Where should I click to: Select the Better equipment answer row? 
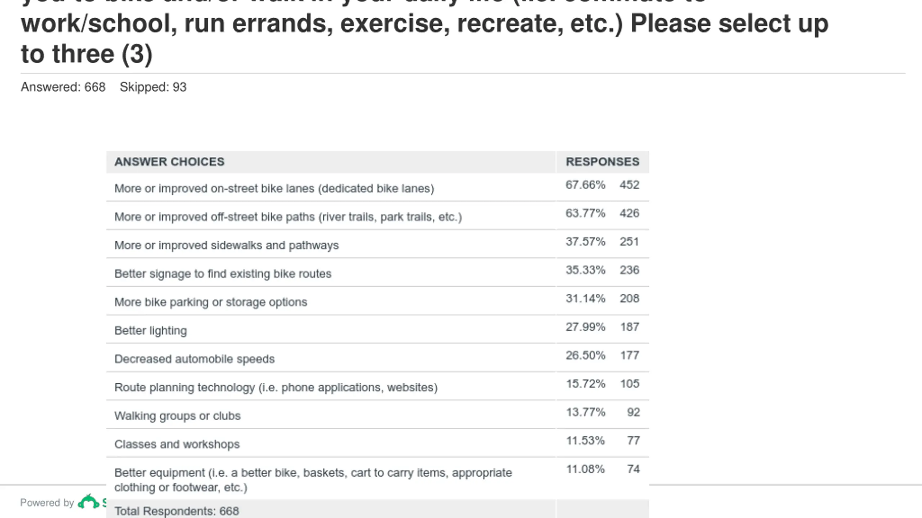[377, 479]
